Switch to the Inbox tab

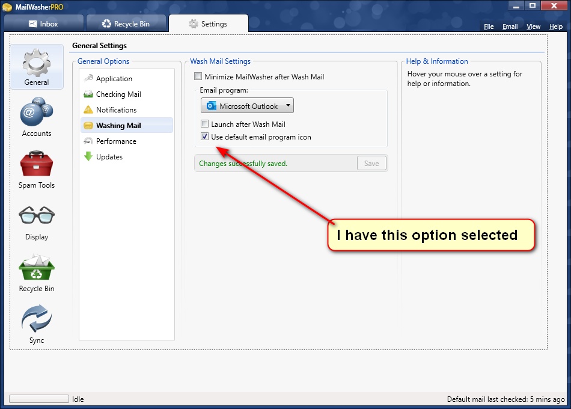pyautogui.click(x=43, y=23)
